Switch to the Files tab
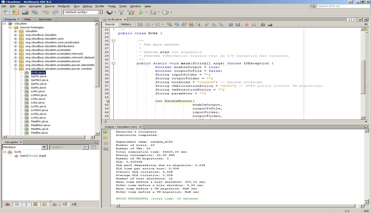 (x=28, y=20)
